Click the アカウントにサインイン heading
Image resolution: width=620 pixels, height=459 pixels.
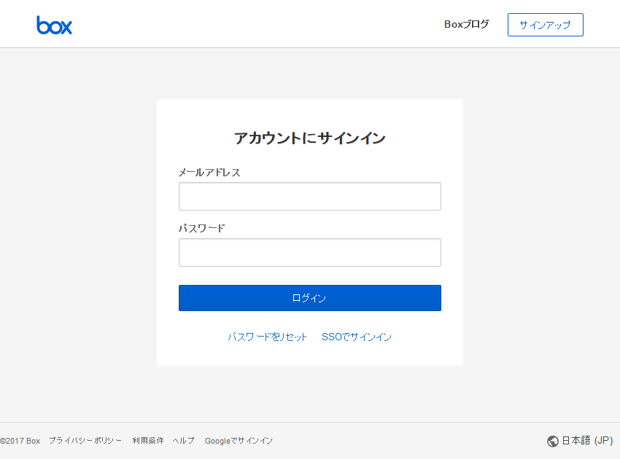click(309, 138)
